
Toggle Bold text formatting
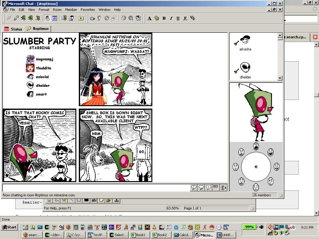[x=164, y=18]
